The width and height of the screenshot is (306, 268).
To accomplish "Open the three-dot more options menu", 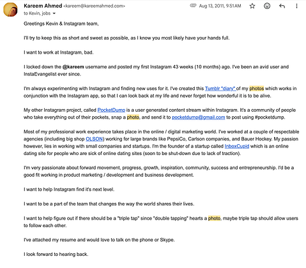I will coord(296,6).
